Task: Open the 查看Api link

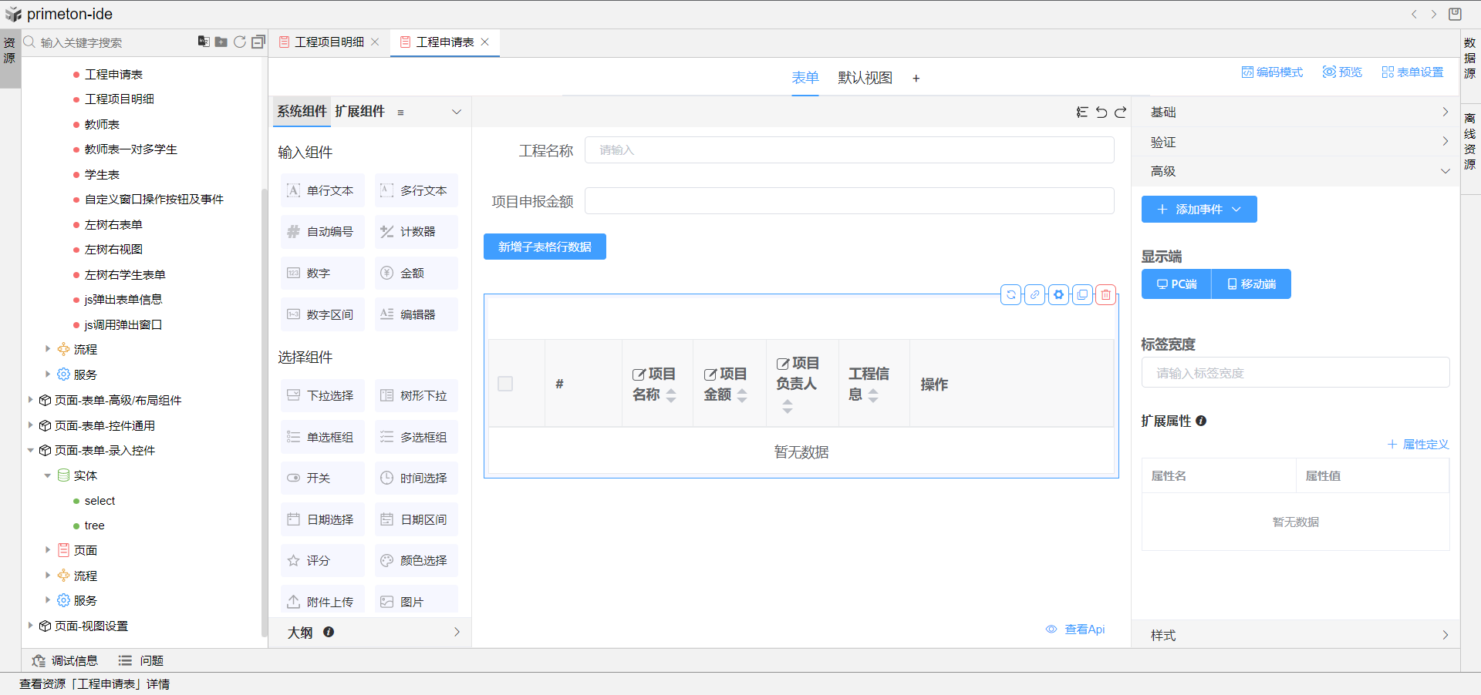Action: tap(1084, 630)
